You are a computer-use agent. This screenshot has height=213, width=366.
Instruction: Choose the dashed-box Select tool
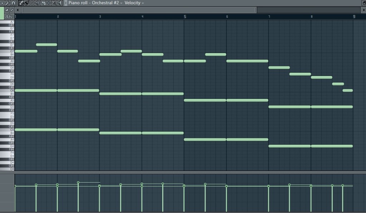coord(48,3)
